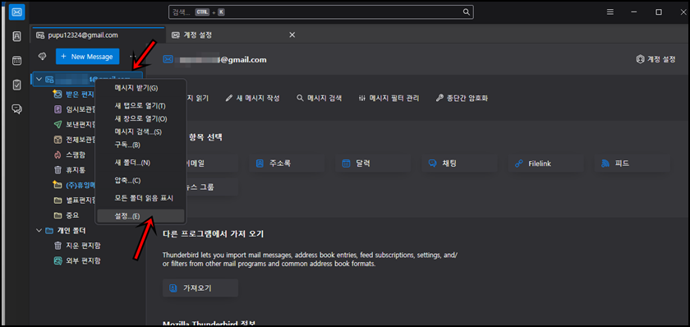Click the Filelink card link icon
Screen dimensions: 690x327
point(519,163)
